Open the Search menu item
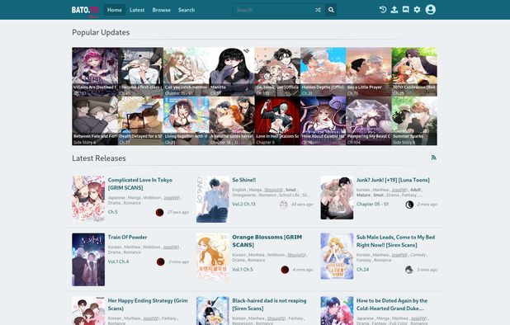 [187, 10]
